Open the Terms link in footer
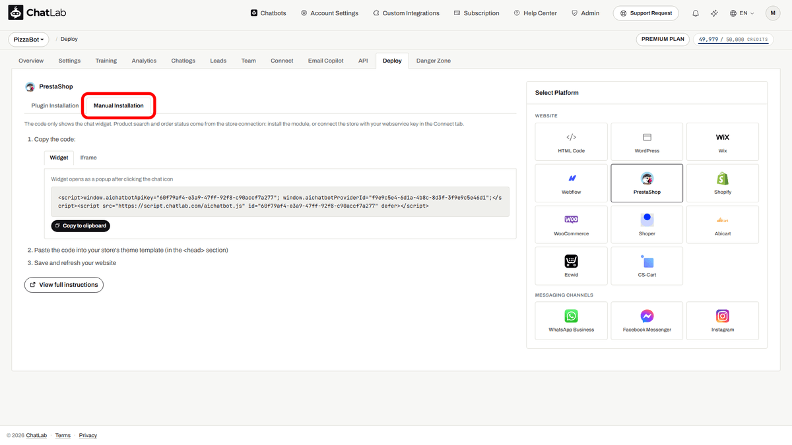 63,436
